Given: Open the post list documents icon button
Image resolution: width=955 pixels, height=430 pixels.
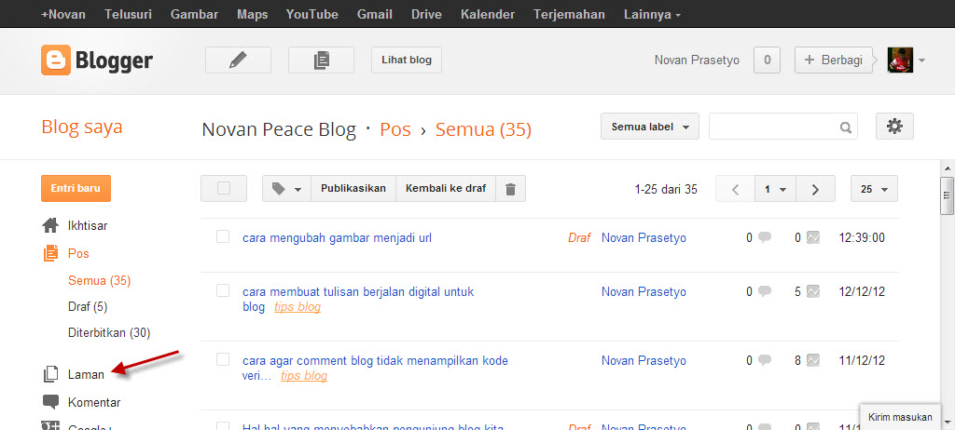Looking at the screenshot, I should [321, 60].
